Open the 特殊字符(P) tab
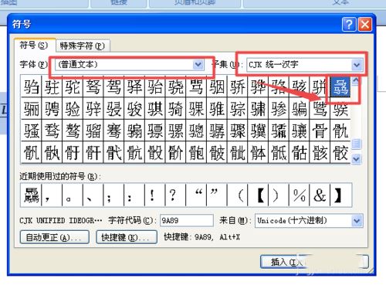The height and width of the screenshot is (285, 386). (83, 46)
